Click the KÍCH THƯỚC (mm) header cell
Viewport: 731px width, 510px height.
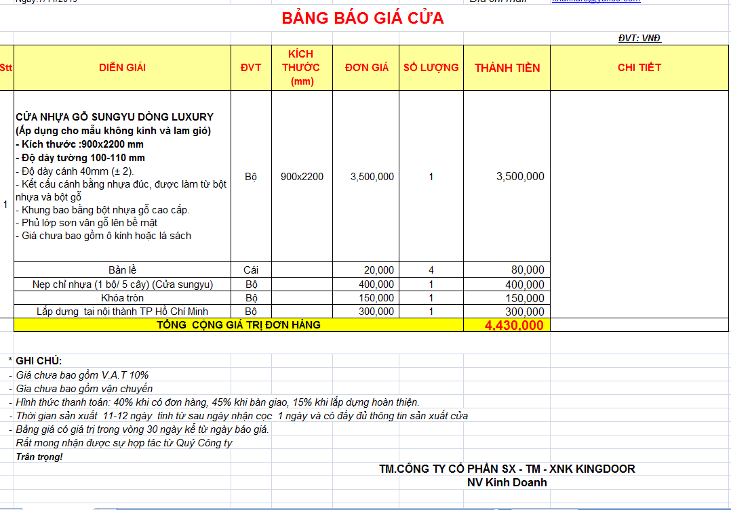click(302, 68)
